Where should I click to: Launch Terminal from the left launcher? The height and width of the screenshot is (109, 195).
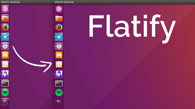click(x=5, y=83)
